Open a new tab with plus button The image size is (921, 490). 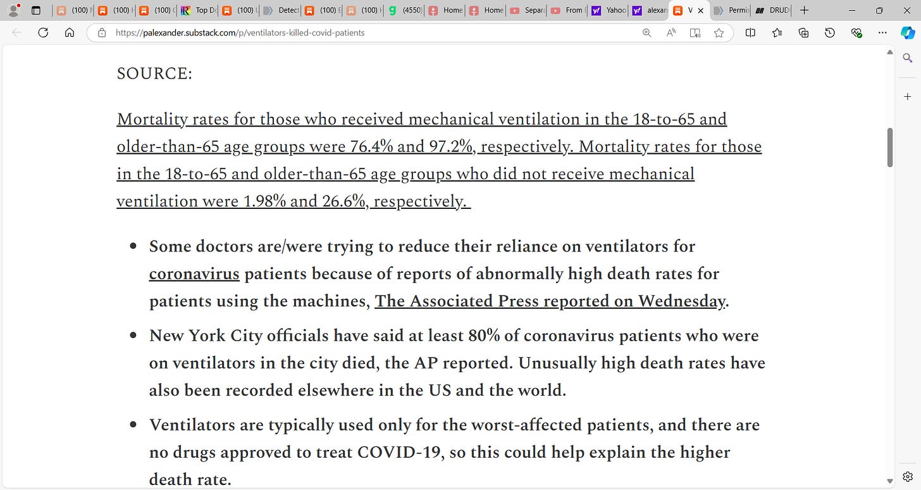point(804,10)
